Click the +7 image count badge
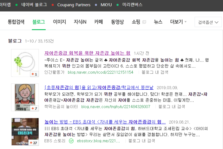Image resolution: width=223 pixels, height=149 pixels. (35, 108)
